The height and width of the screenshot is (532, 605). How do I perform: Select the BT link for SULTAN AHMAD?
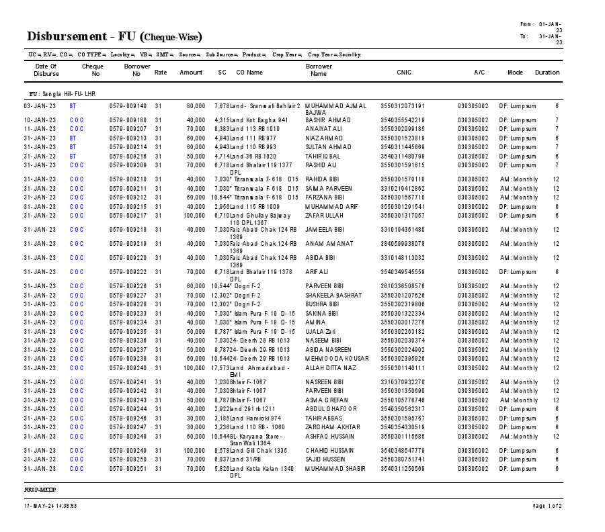(74, 146)
